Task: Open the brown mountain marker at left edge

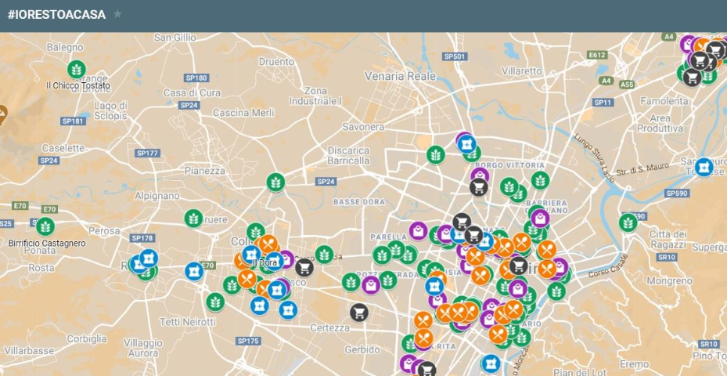Action: [x=2, y=114]
